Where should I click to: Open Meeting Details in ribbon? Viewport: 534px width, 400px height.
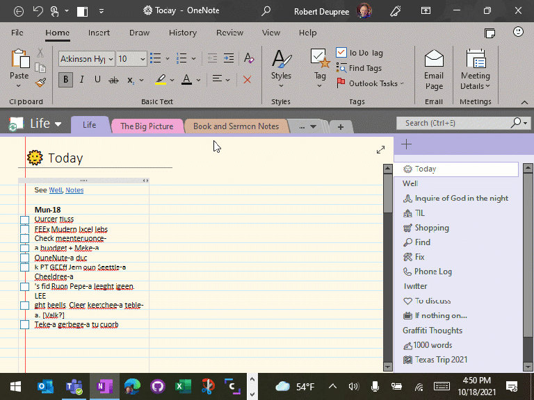[x=475, y=69]
